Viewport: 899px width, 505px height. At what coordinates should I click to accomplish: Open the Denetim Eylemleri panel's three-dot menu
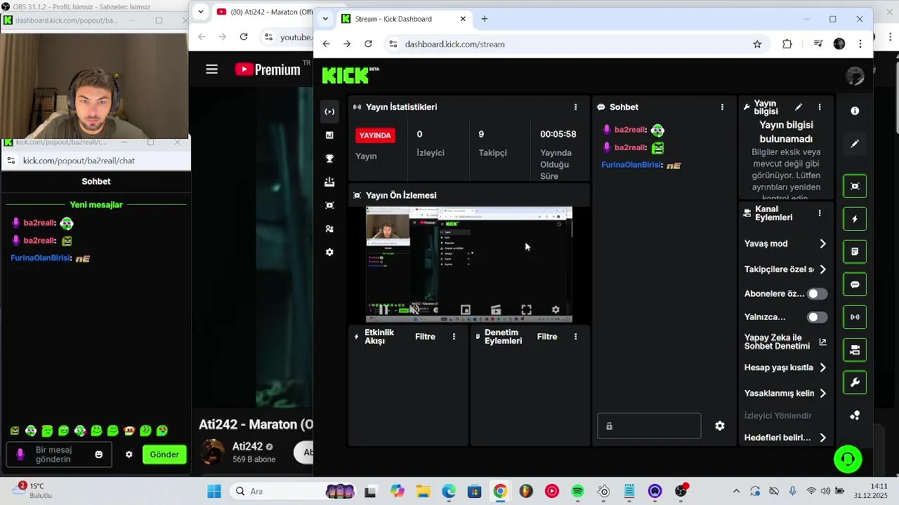point(575,337)
